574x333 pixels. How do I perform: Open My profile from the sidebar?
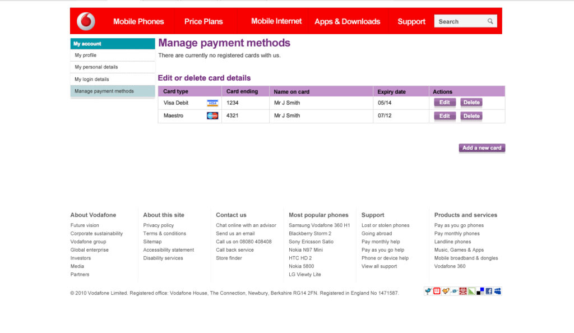[x=85, y=55]
